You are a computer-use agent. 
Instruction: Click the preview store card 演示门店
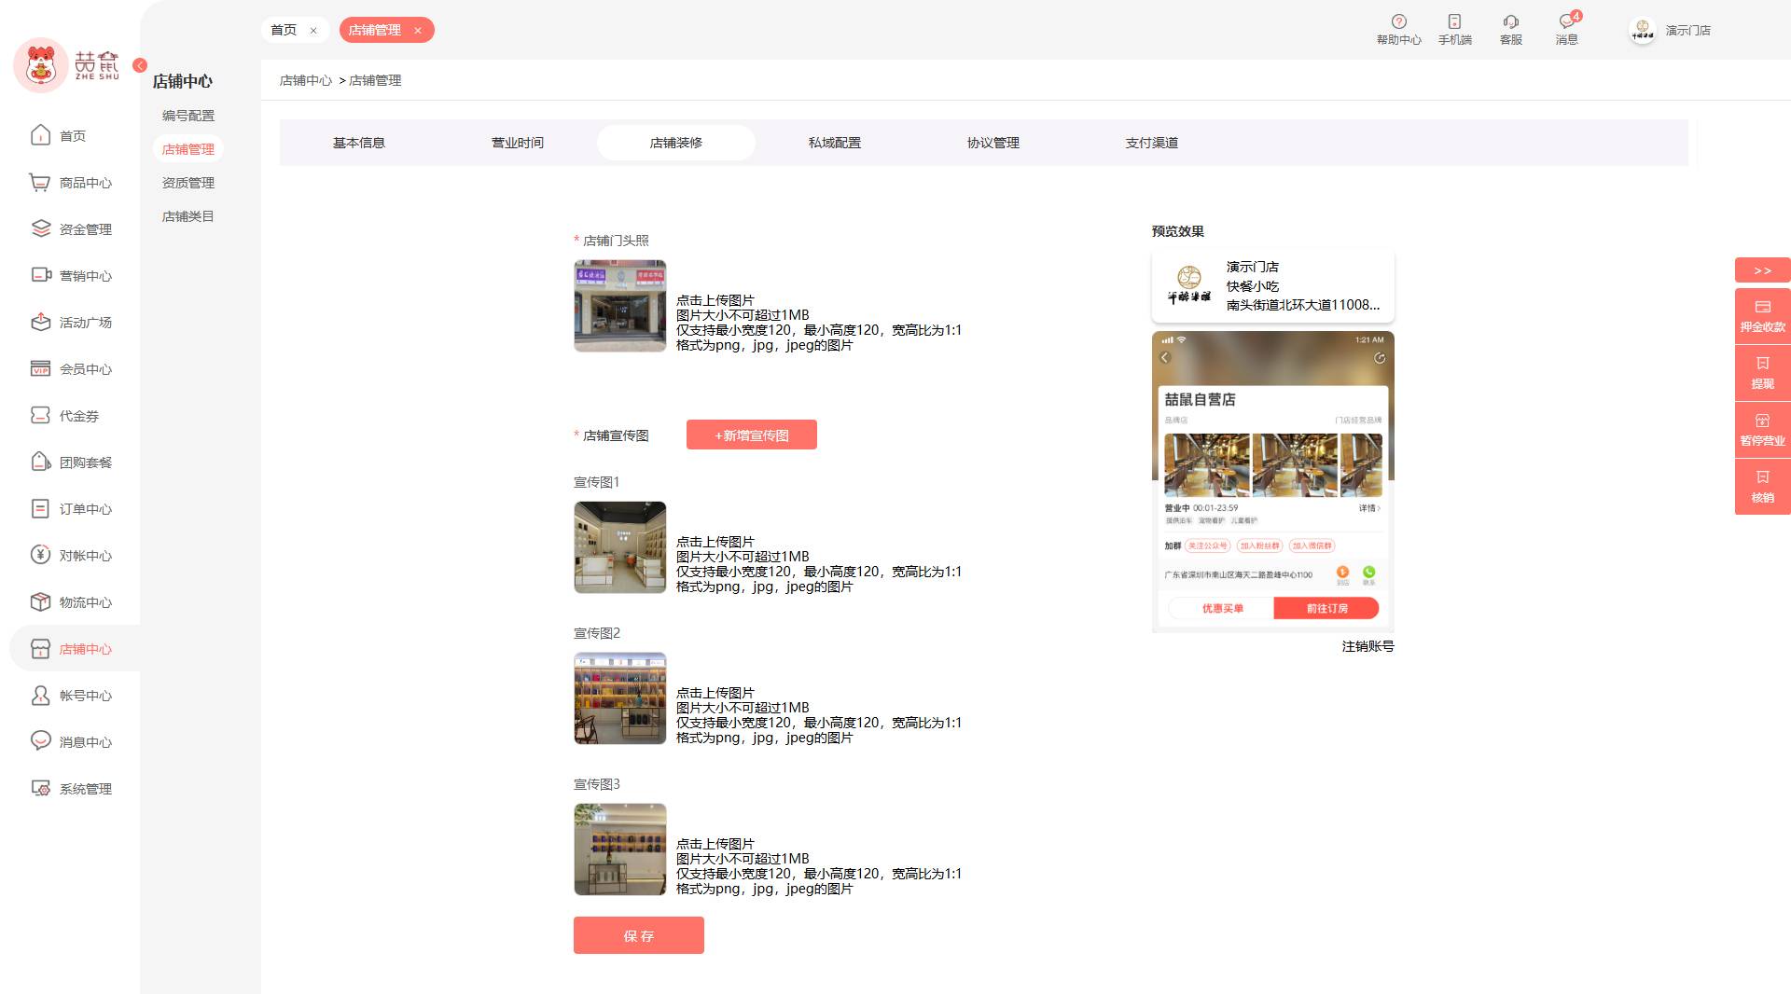1273,286
